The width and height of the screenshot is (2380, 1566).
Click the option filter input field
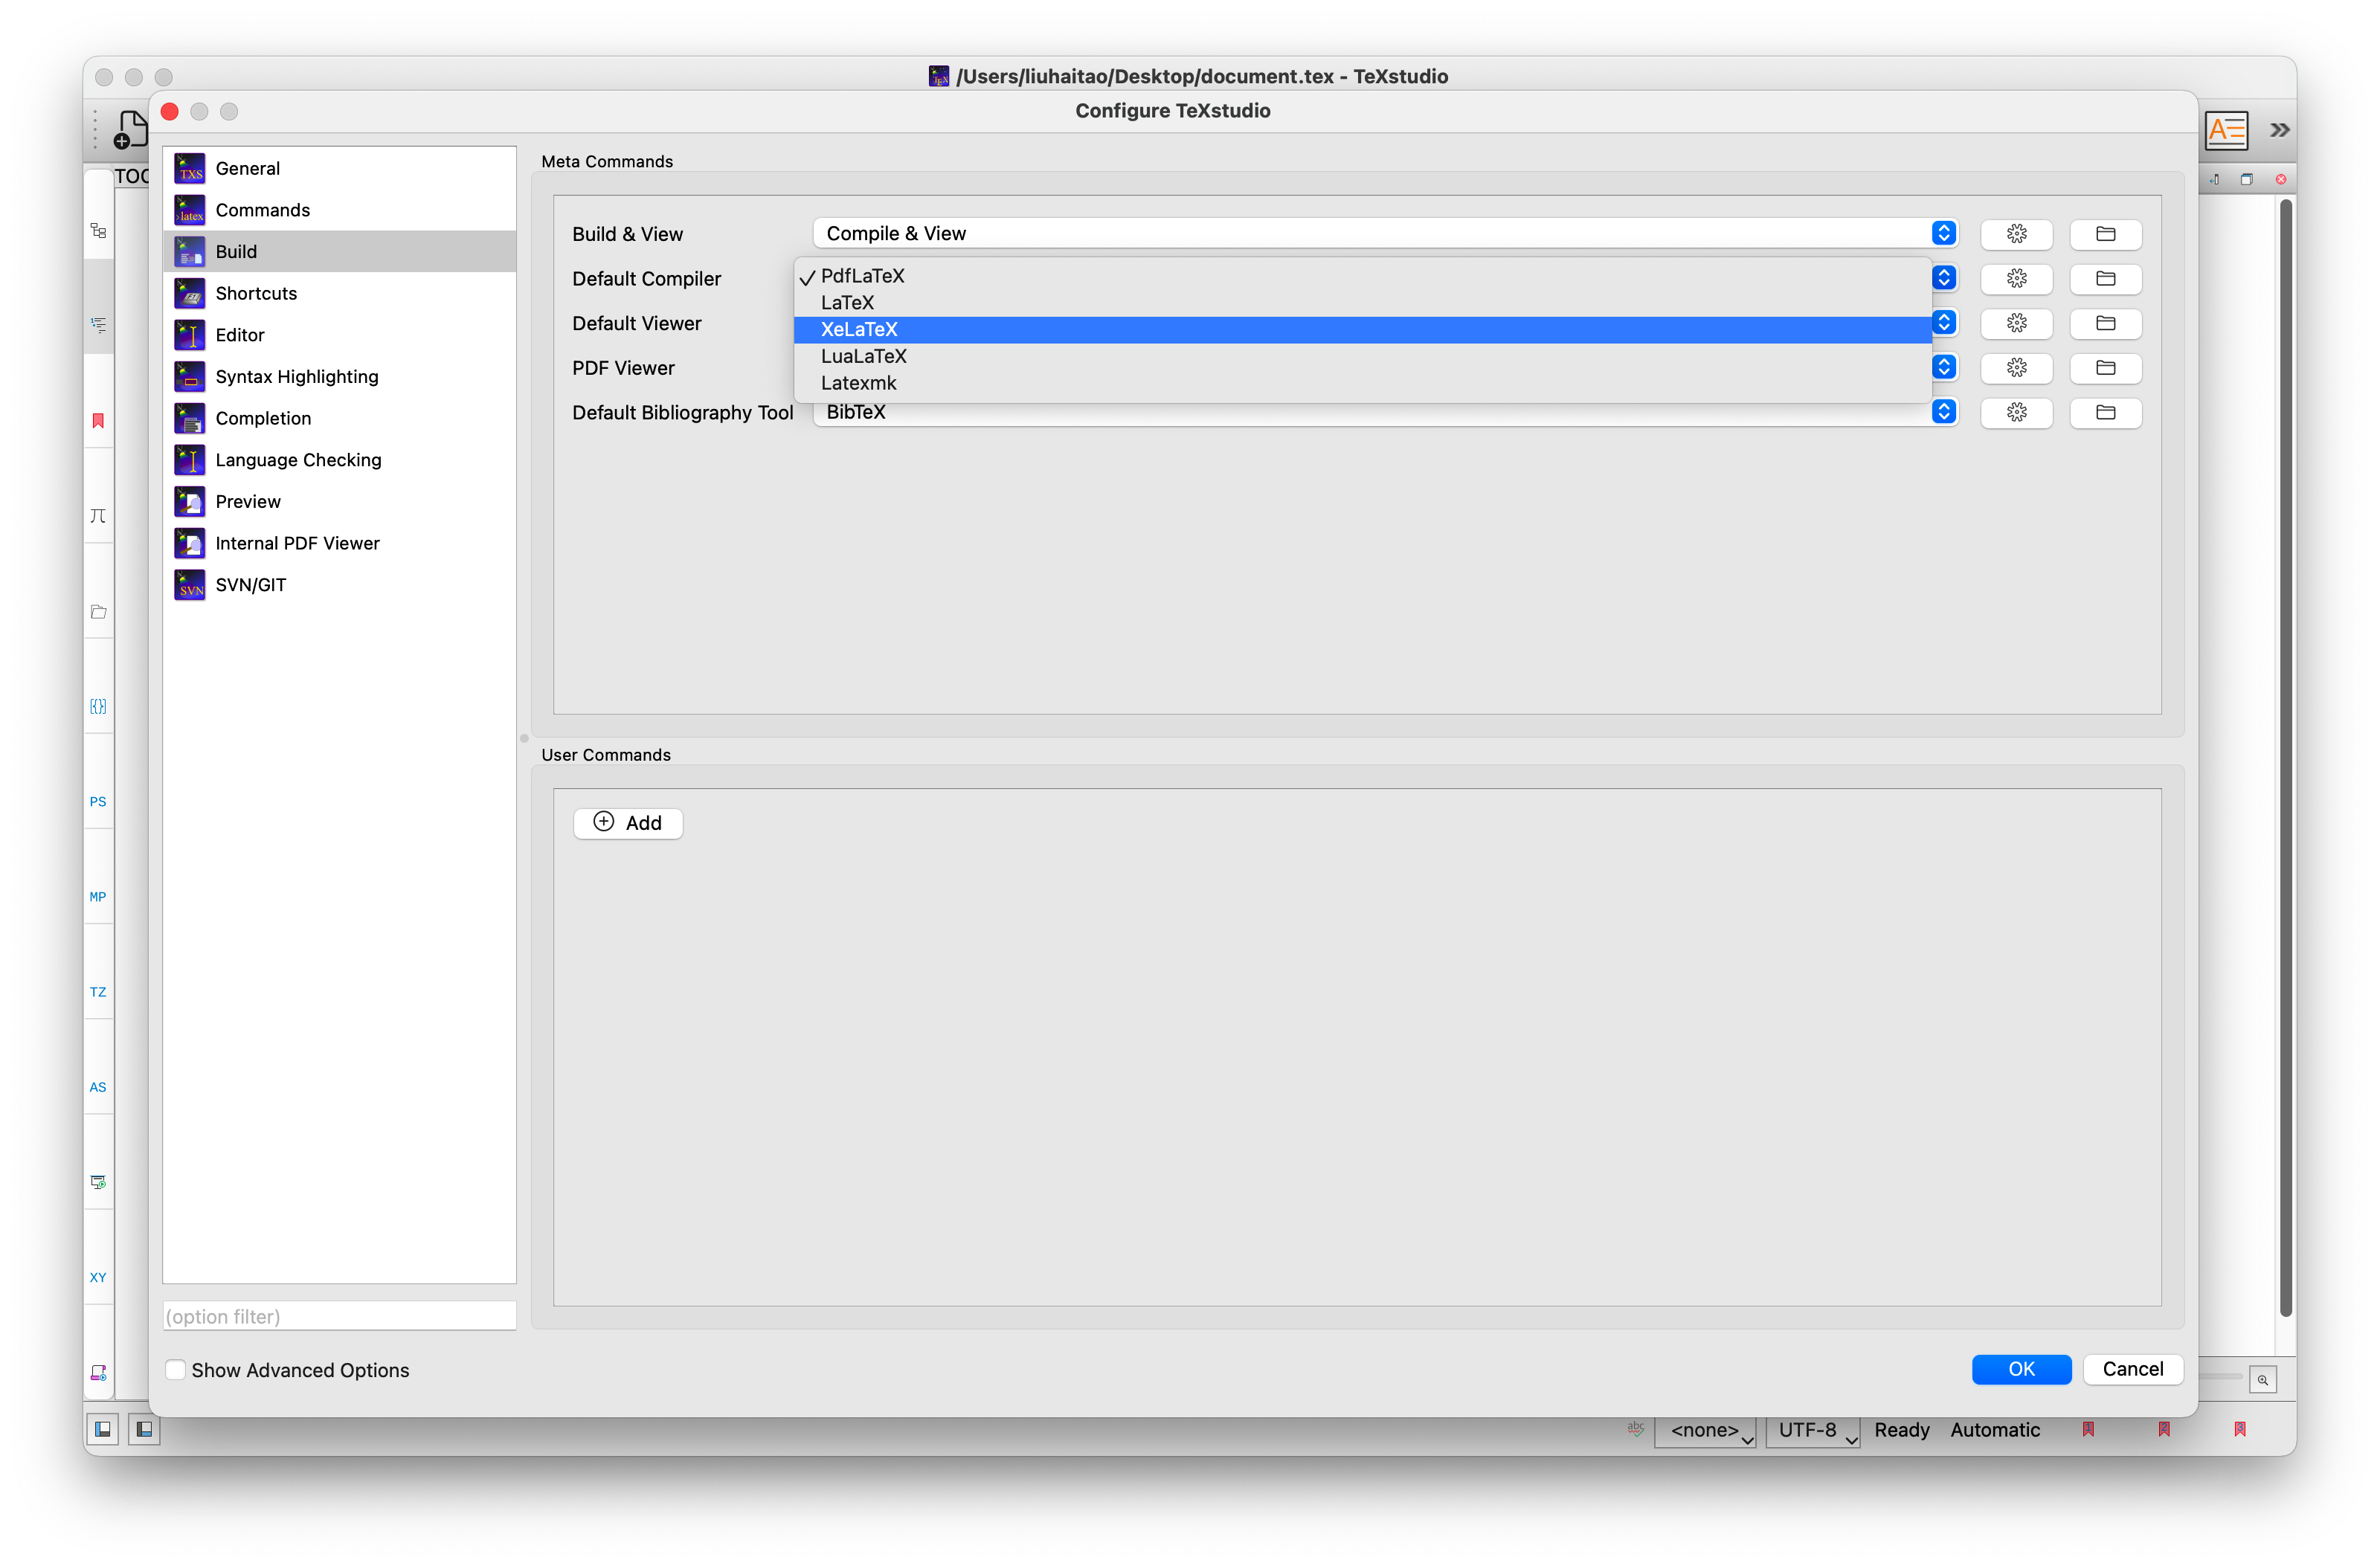click(x=339, y=1317)
